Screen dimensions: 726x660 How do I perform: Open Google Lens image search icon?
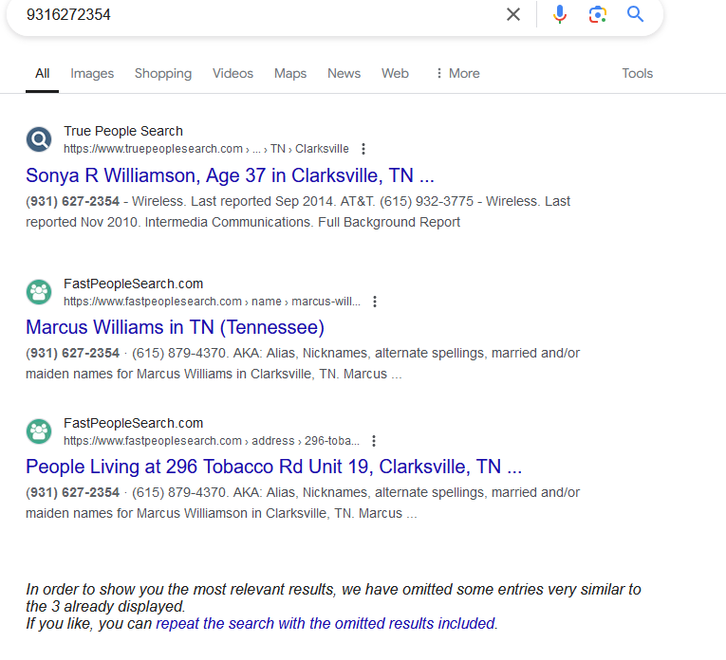tap(598, 14)
